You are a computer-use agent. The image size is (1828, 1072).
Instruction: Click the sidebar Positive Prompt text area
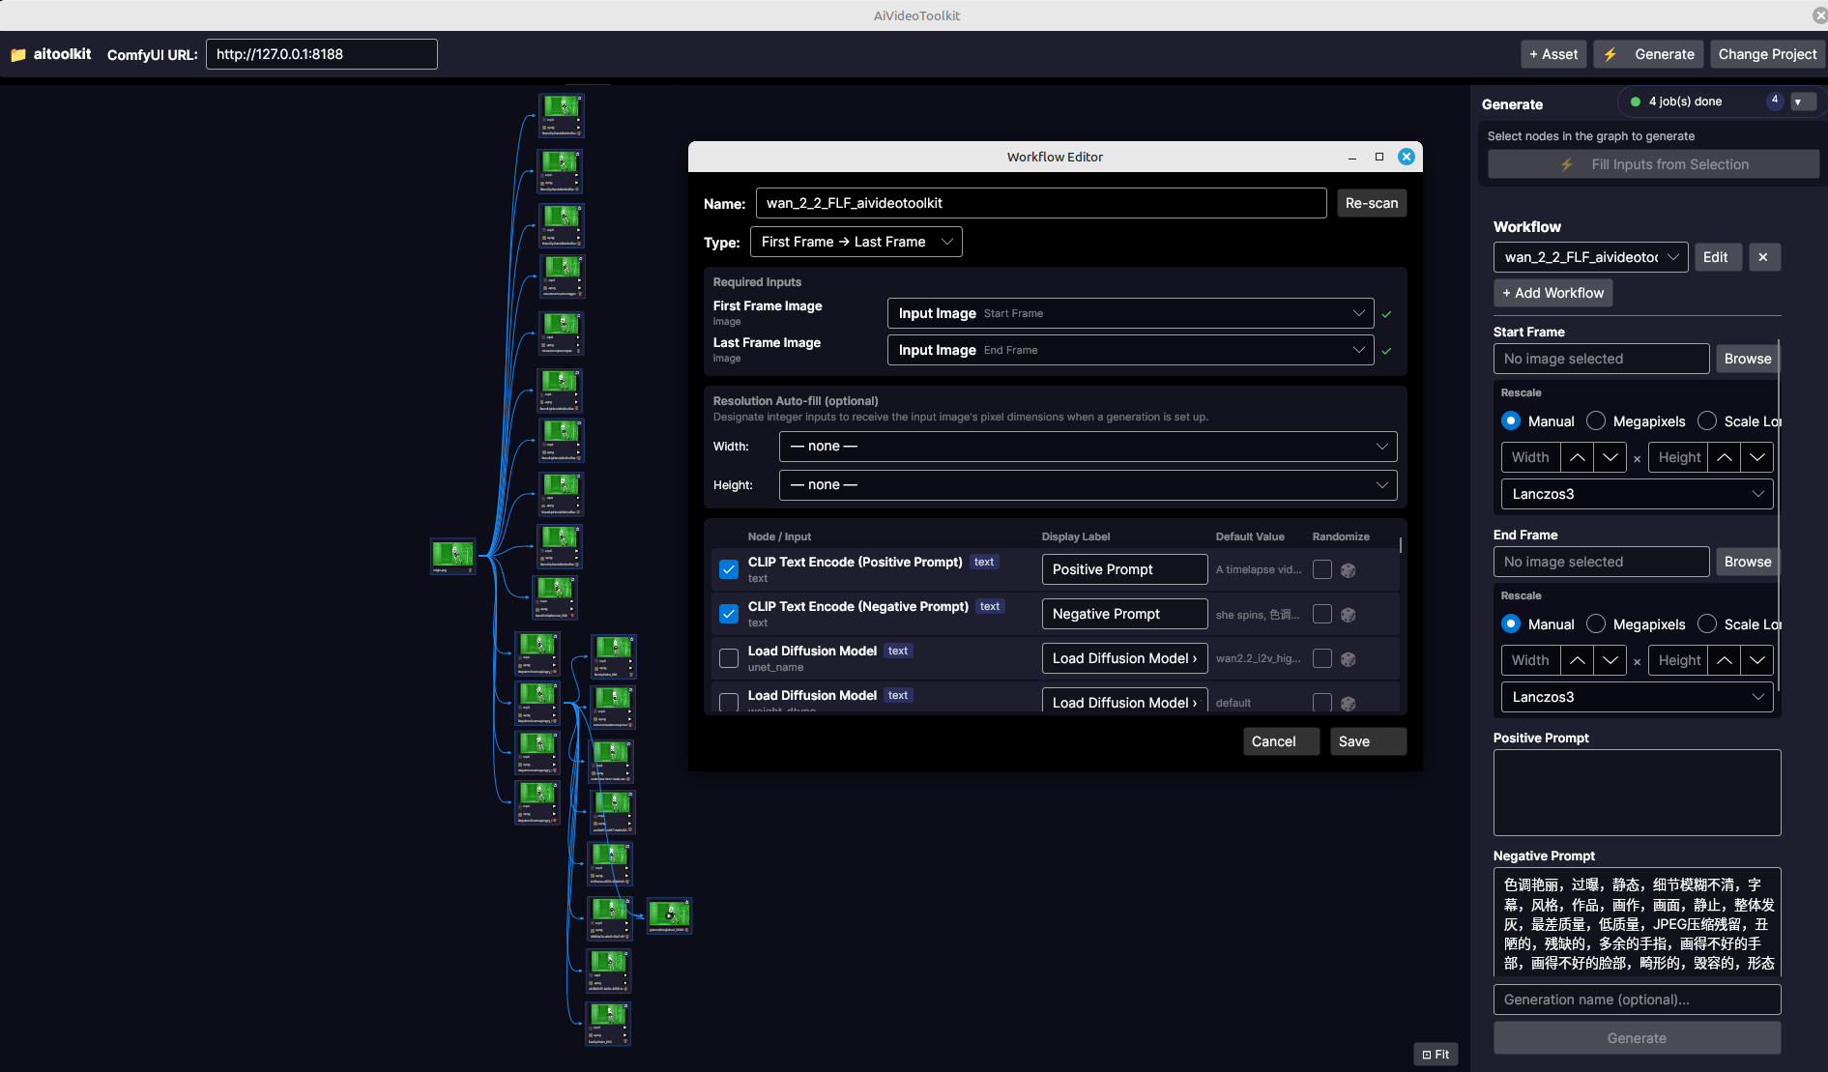pyautogui.click(x=1637, y=793)
